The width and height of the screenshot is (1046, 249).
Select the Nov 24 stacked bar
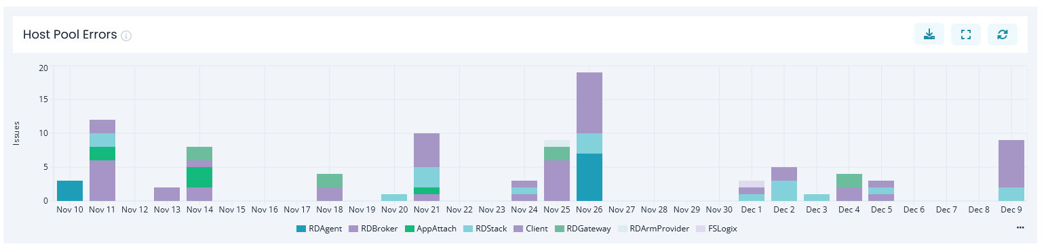(524, 191)
